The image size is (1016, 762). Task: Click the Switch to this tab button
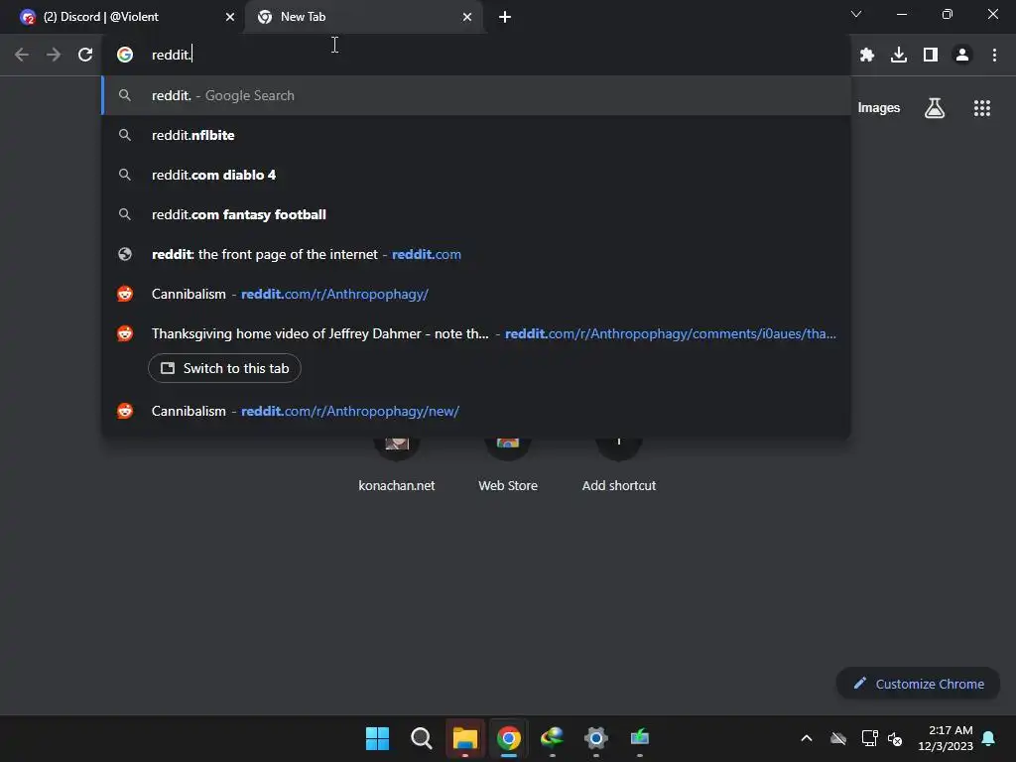pyautogui.click(x=224, y=368)
